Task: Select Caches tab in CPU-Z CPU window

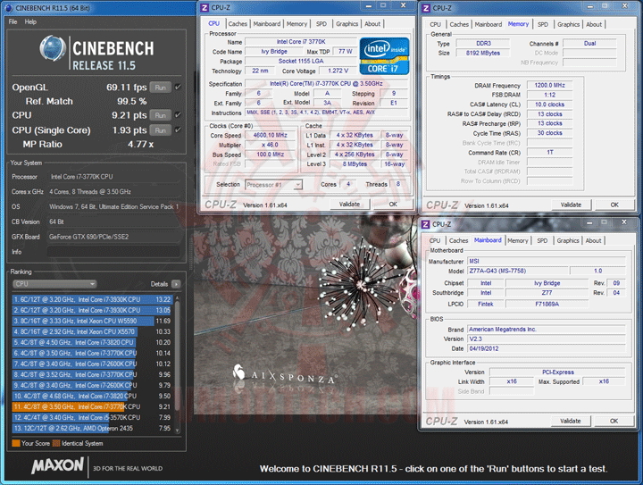Action: tap(238, 24)
